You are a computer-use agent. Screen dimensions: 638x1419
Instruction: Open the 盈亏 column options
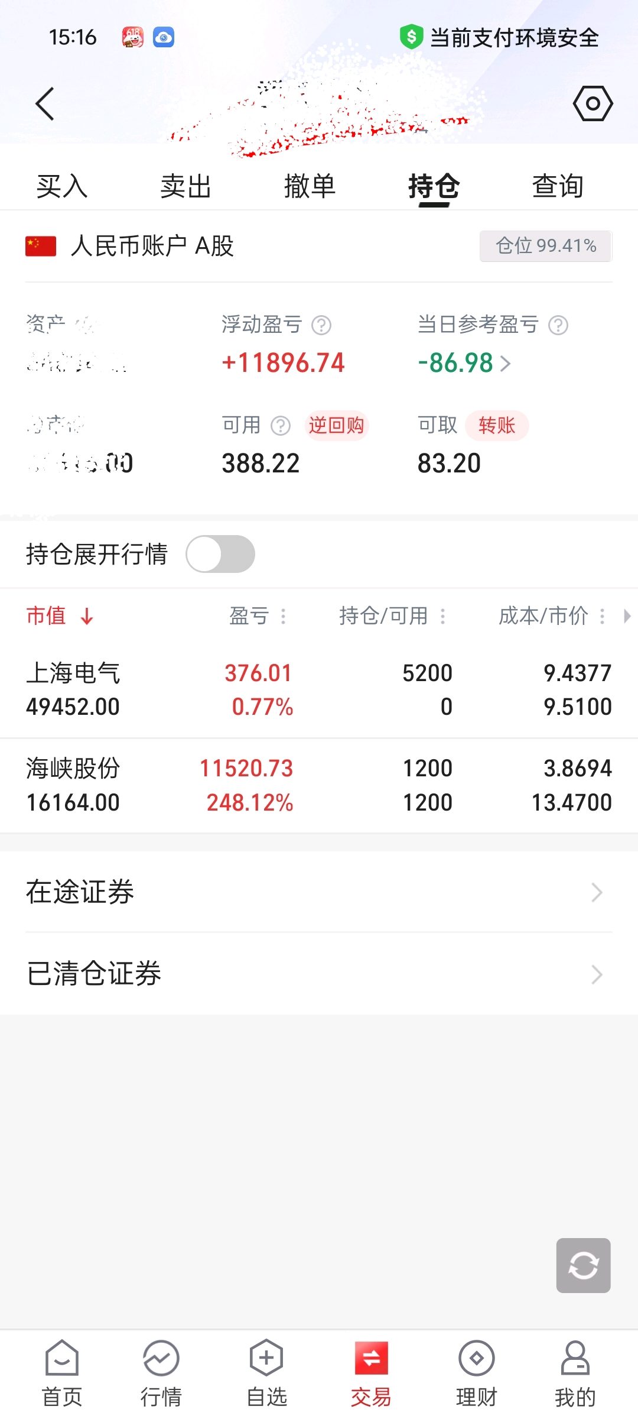283,616
